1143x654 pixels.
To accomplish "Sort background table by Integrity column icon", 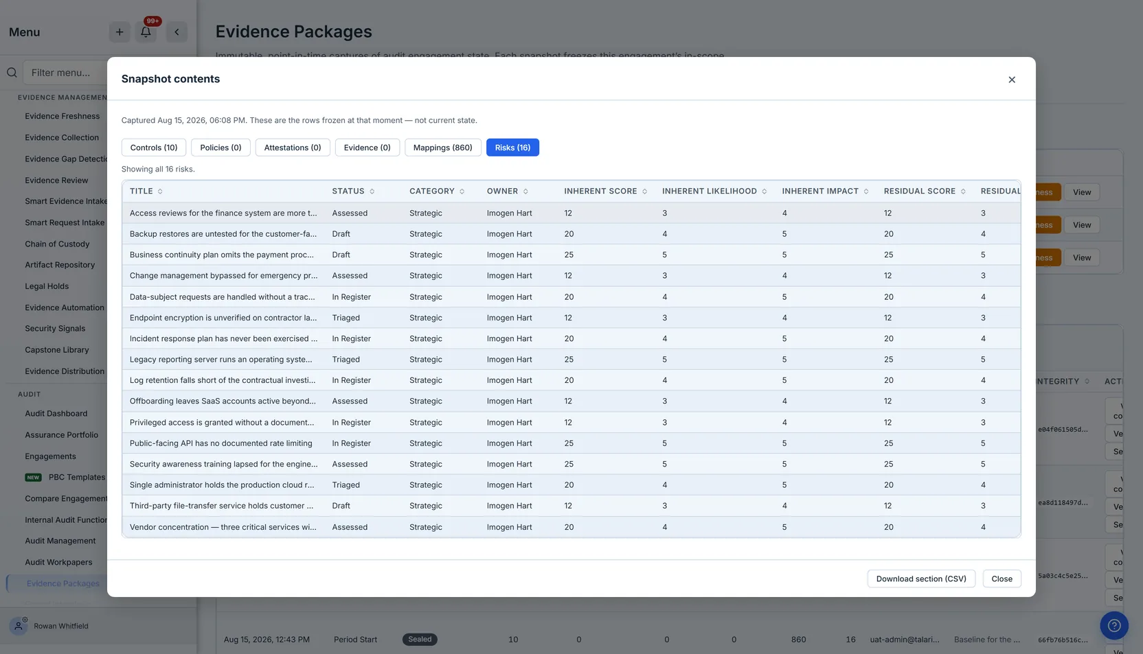I will coord(1087,382).
